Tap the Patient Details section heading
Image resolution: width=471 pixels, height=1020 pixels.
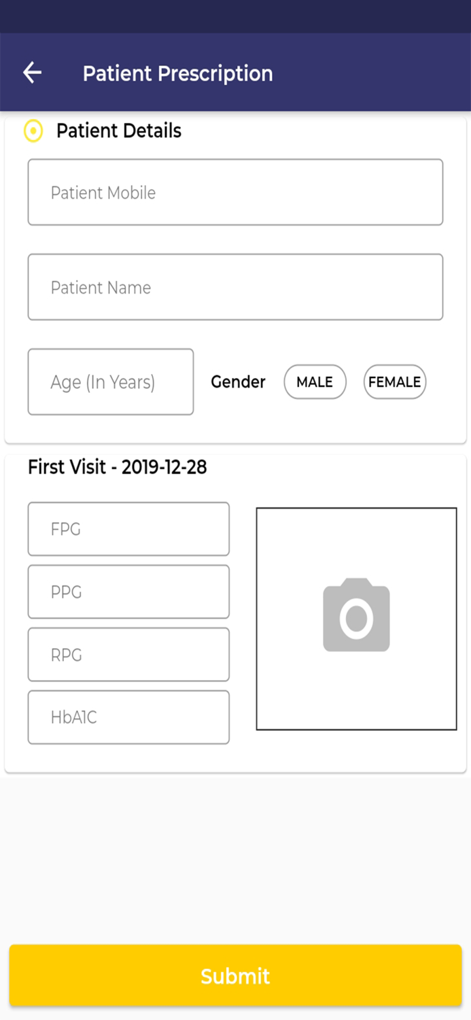pyautogui.click(x=119, y=131)
